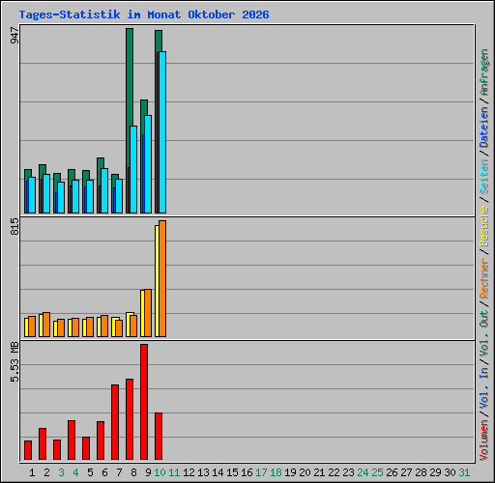
Task: Click the day 8 axis label
Action: pos(133,472)
